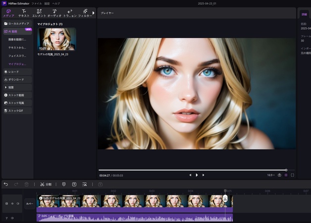
Task: Click the ダウンロード button in the sidebar
Action: click(17, 79)
